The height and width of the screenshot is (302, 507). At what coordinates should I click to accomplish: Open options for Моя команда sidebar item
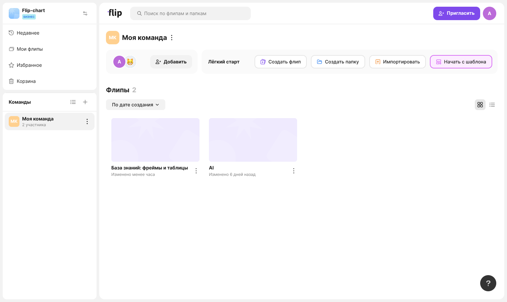[x=87, y=121]
